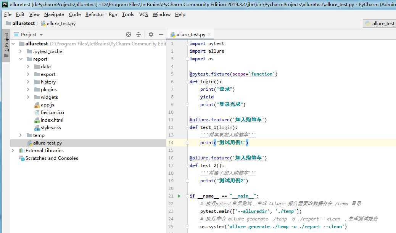Select styles.css in the project tree

click(x=51, y=128)
